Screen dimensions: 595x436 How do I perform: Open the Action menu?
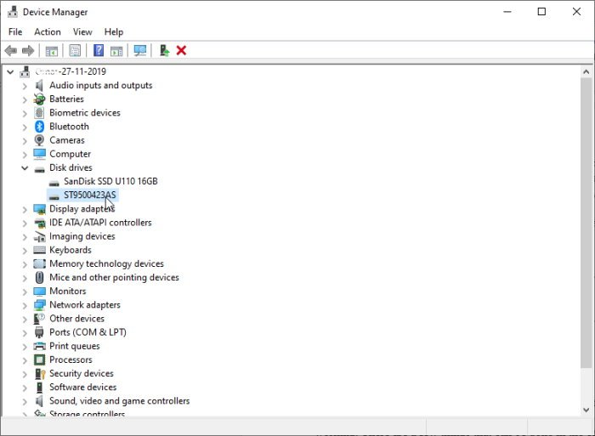[48, 32]
